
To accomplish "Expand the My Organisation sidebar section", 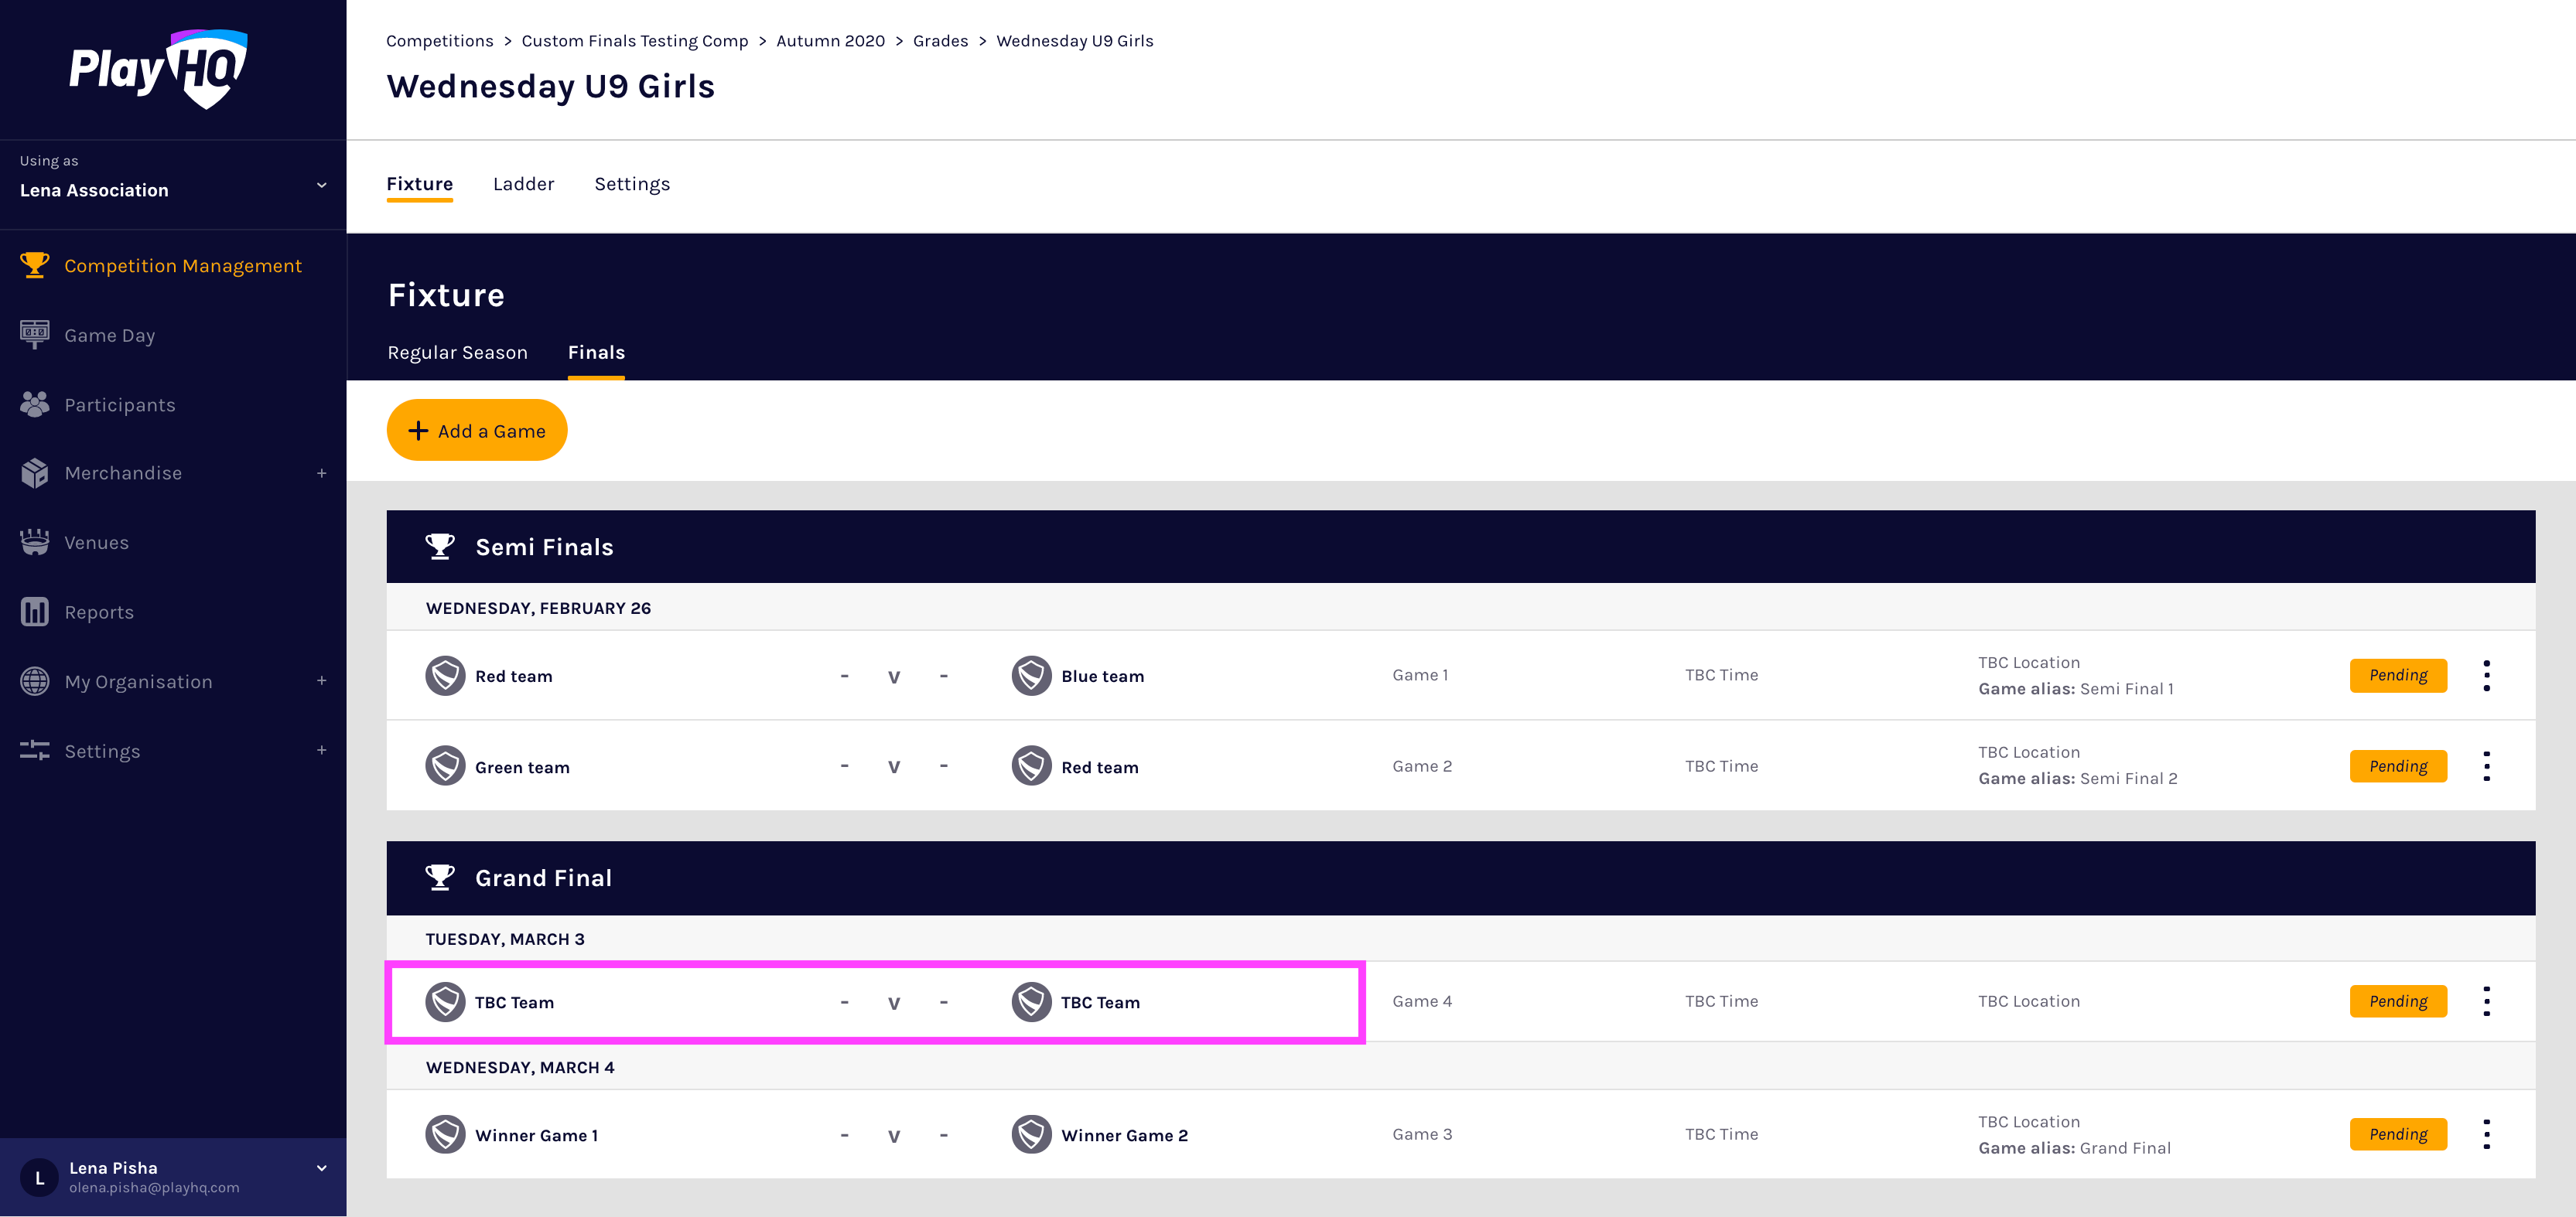I will (x=321, y=681).
